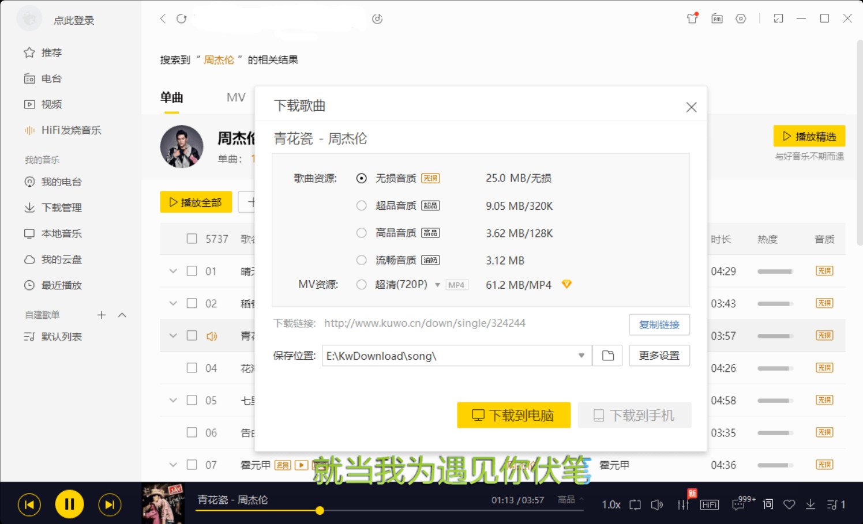Image resolution: width=863 pixels, height=524 pixels.
Task: Pause the currently playing song
Action: click(69, 504)
